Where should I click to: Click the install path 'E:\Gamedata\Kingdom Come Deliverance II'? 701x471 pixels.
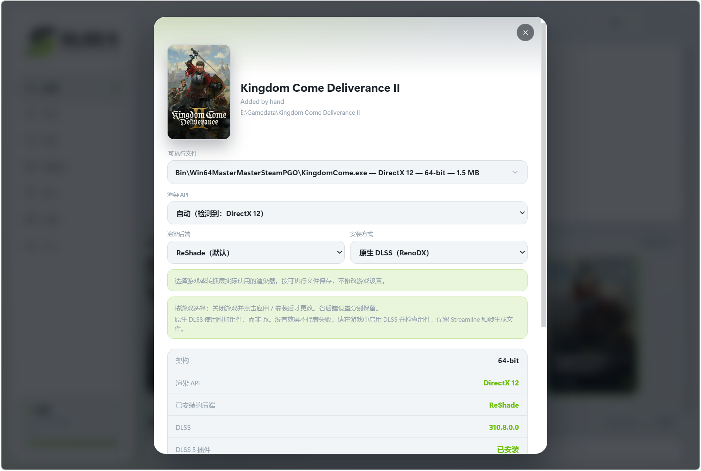pyautogui.click(x=300, y=113)
